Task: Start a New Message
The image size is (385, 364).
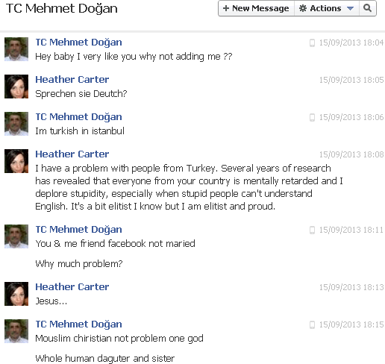Action: click(257, 8)
